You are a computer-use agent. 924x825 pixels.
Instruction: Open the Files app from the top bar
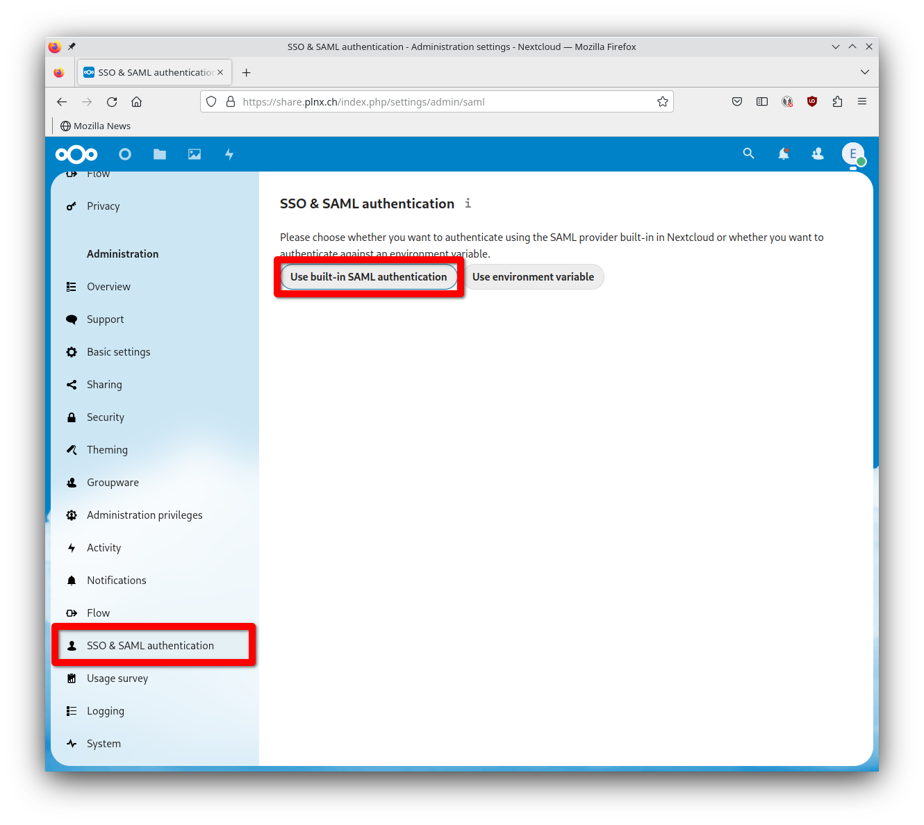coord(159,154)
